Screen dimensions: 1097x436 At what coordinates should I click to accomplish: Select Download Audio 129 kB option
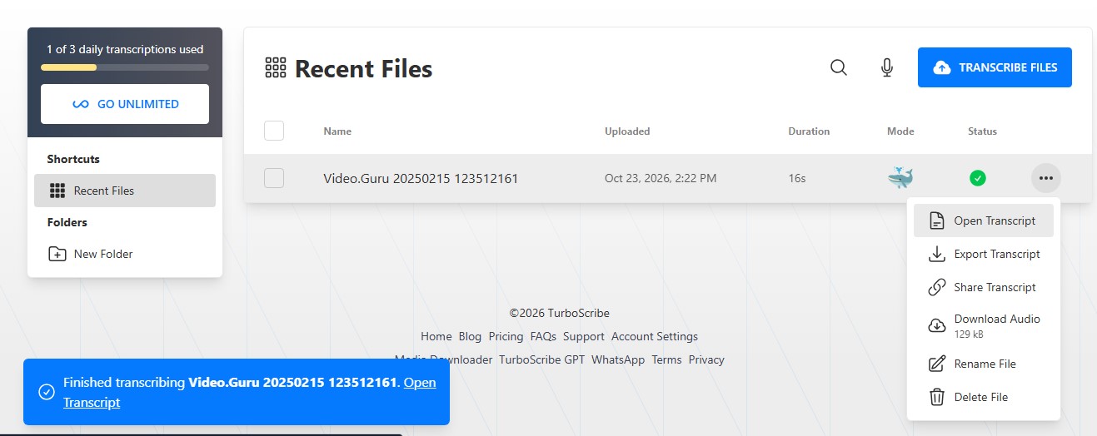pos(983,325)
